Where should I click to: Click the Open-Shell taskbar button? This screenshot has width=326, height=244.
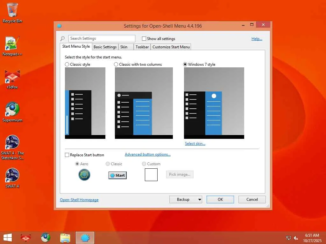click(85, 238)
